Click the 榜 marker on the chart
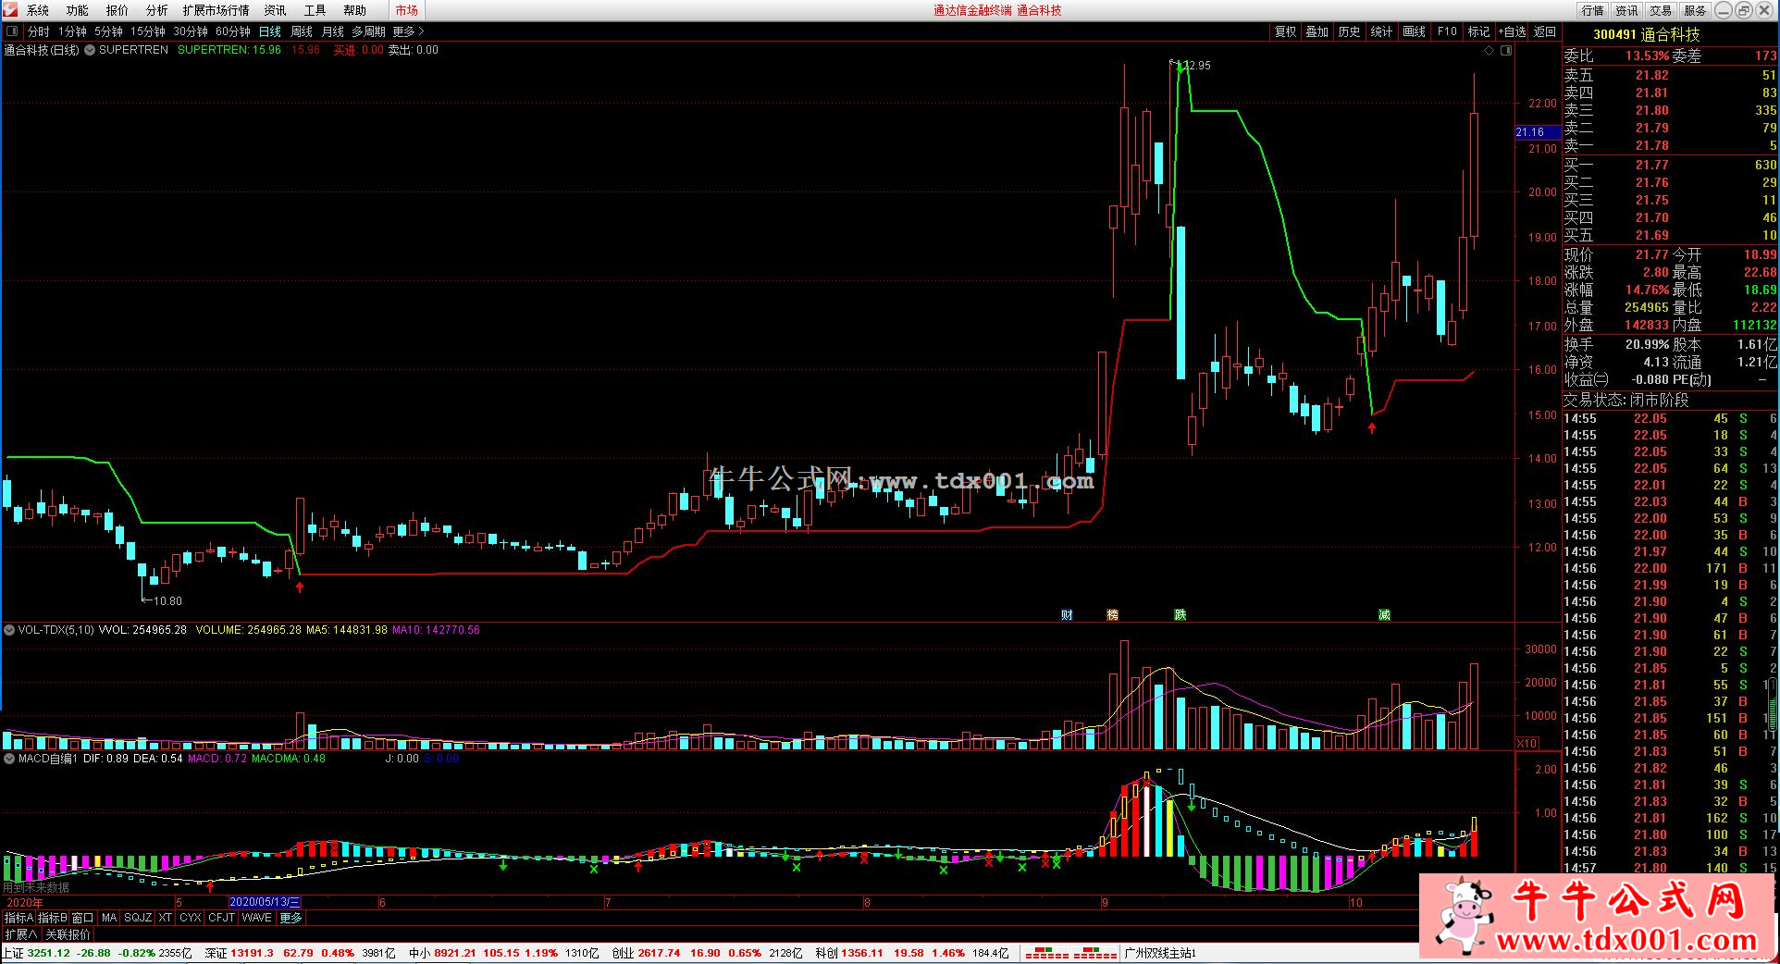Screen dimensions: 1780x964 coord(1112,614)
